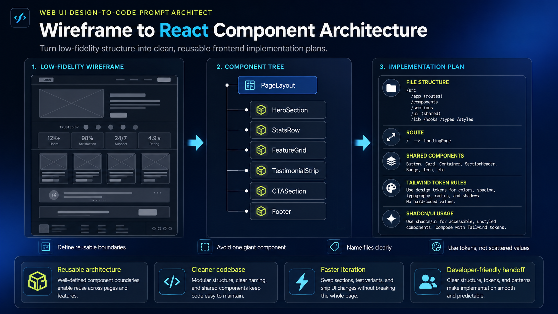
Task: Click 'WEB UI DESIGN-TO-CODE PROMPT ARCHITECT' header text
Action: click(x=126, y=13)
